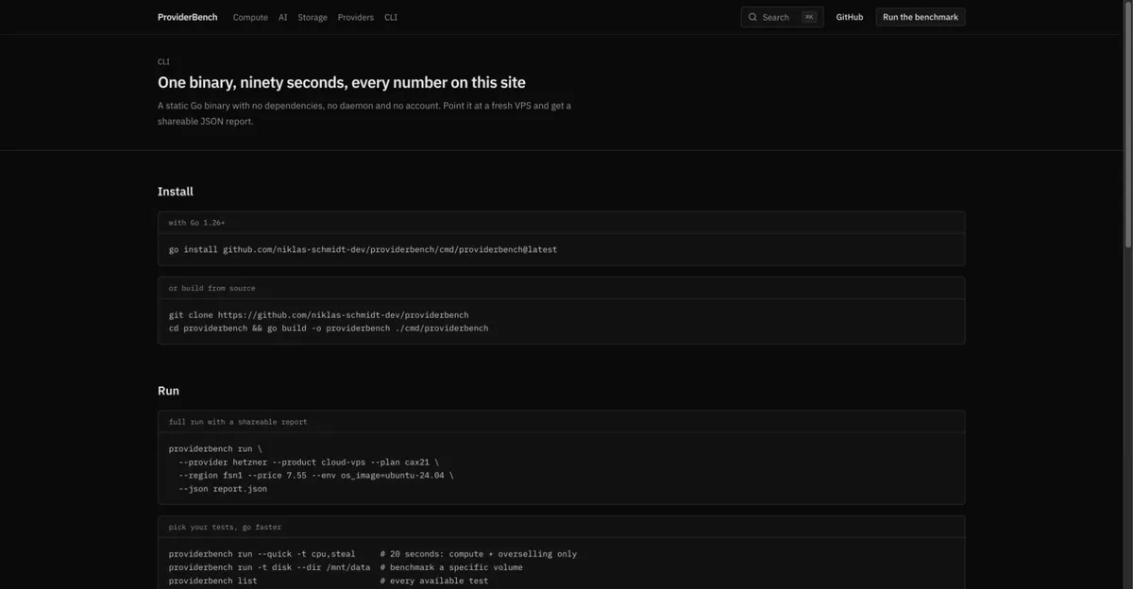The image size is (1133, 589).
Task: Click 'pick your tests, go faster' label
Action: click(225, 527)
